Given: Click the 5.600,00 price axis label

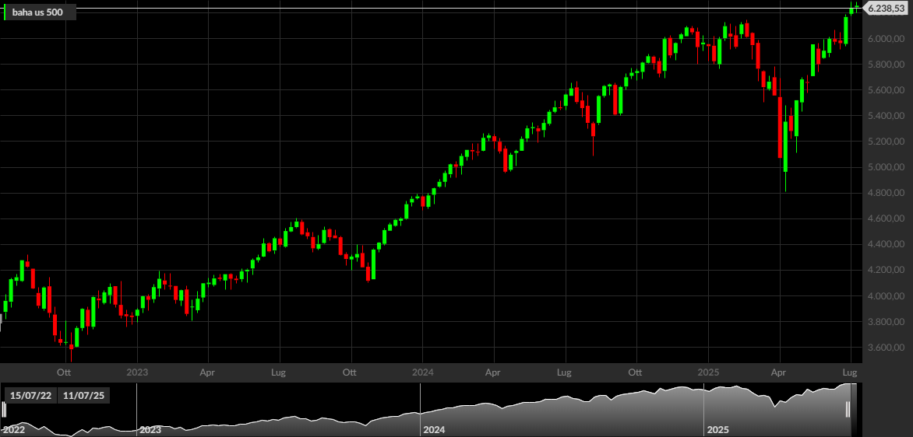Looking at the screenshot, I should (x=886, y=90).
